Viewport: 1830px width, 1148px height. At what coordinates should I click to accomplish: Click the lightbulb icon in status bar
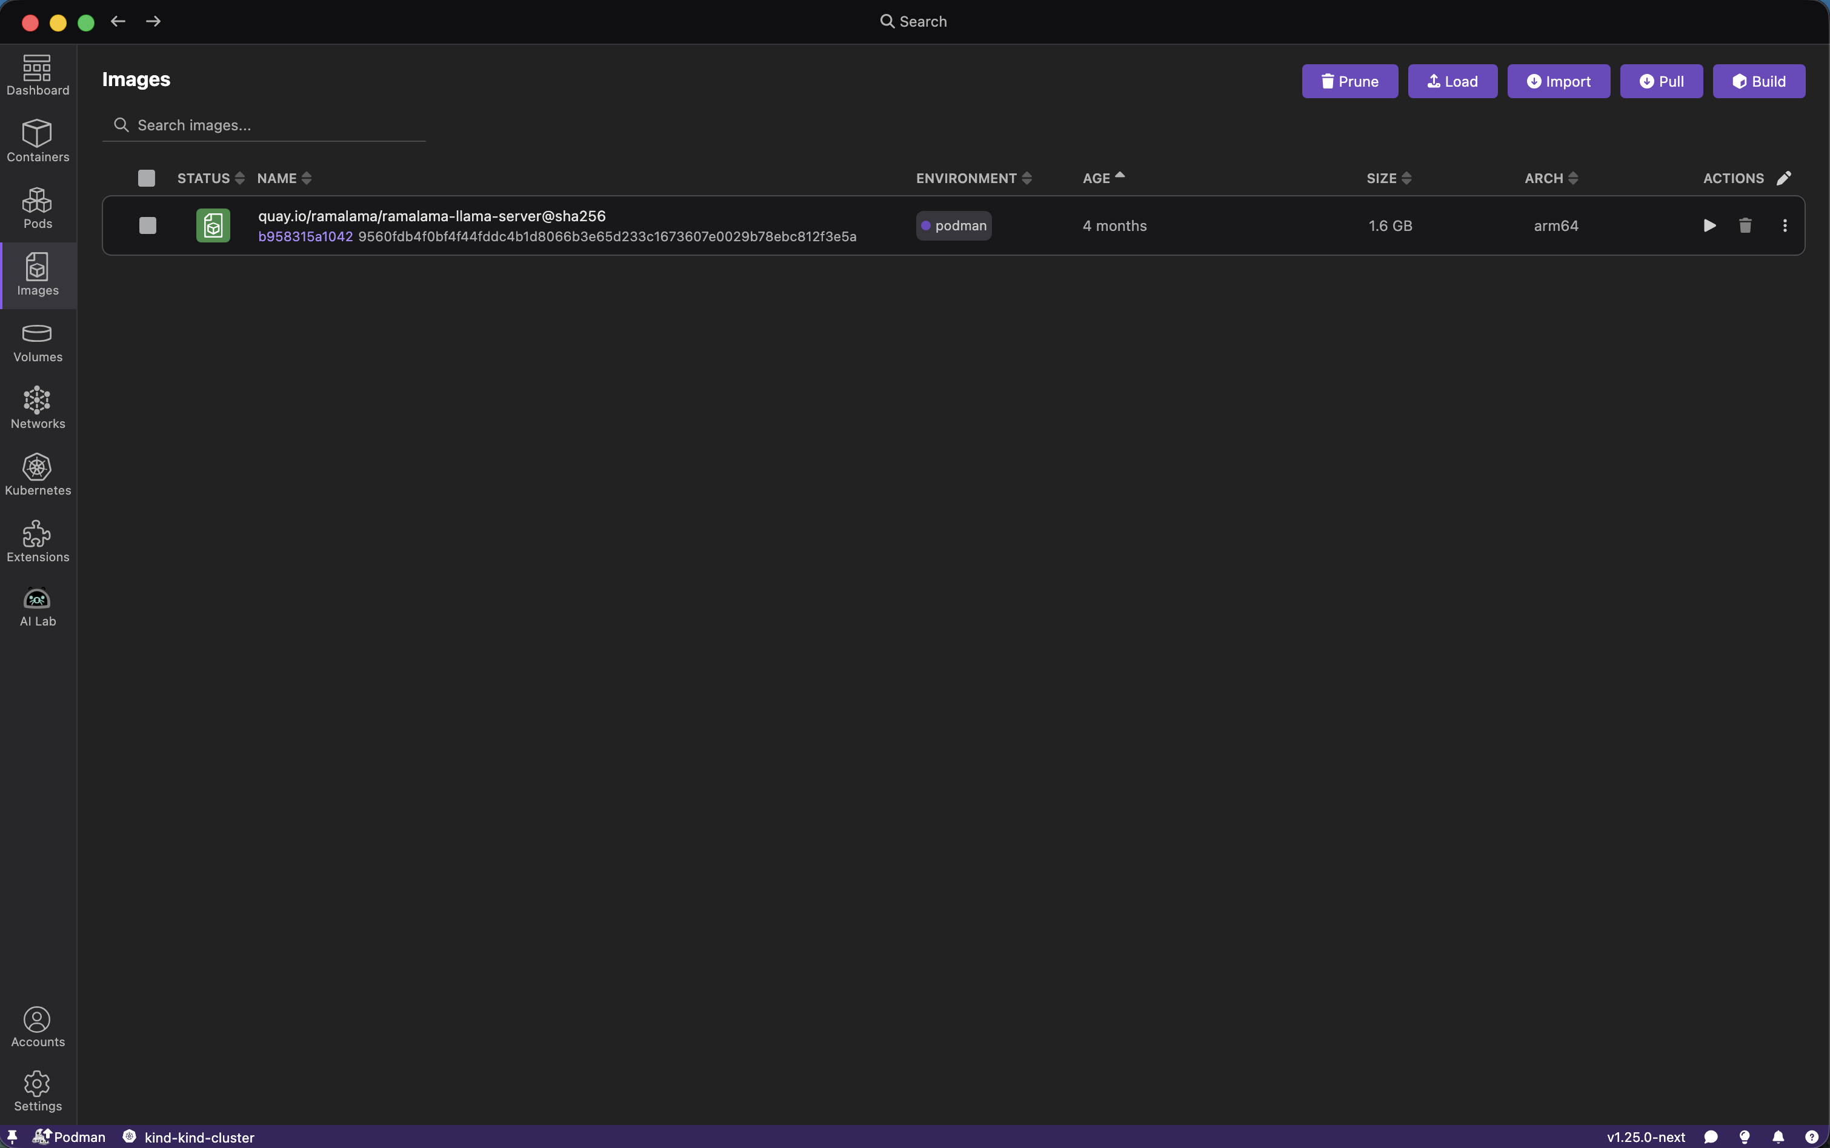click(x=1744, y=1136)
